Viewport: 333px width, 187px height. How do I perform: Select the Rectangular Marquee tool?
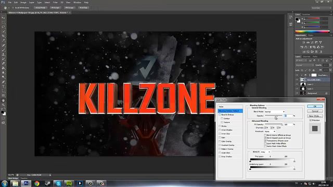pos(3,22)
